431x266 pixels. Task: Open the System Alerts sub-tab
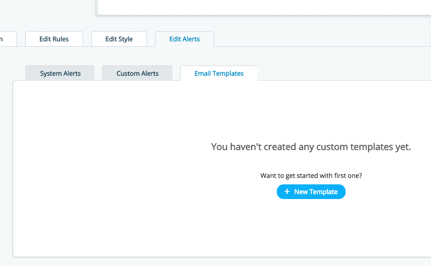[x=60, y=73]
